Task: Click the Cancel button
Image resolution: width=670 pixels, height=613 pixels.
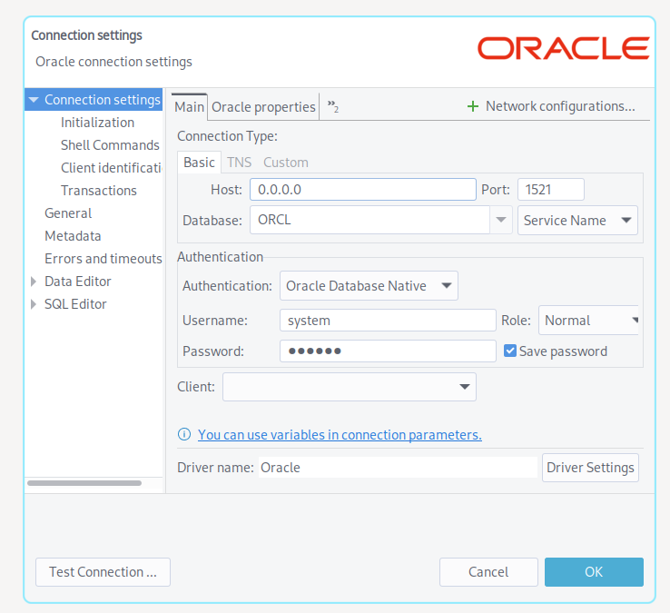Action: tap(488, 572)
